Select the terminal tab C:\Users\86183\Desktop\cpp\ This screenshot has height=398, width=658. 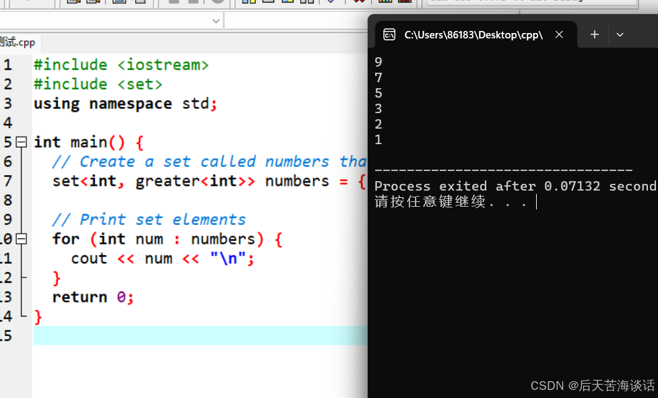[x=473, y=35]
